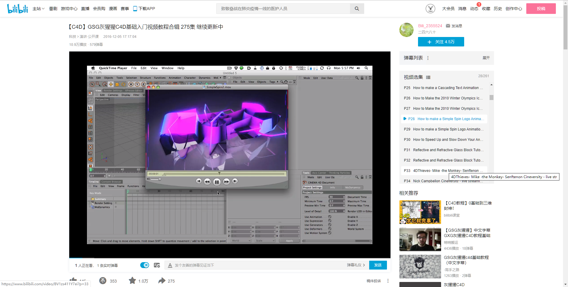Give a coin using the 币 icon

[x=103, y=281]
